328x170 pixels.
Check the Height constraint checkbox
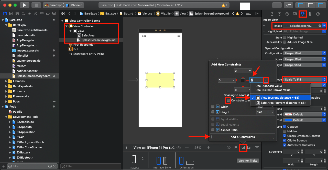pyautogui.click(x=213, y=112)
